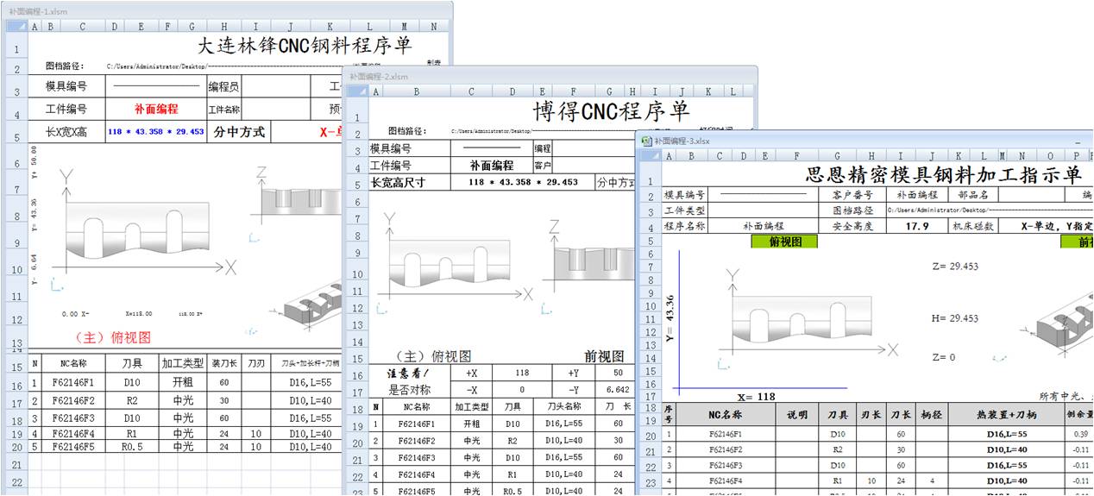Click red 补面编程 cell in 补面编程-1.xlsm
This screenshot has height=496, width=1094.
(x=156, y=109)
